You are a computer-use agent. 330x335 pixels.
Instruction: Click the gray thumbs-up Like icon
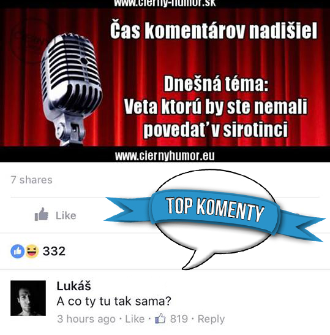tap(42, 214)
